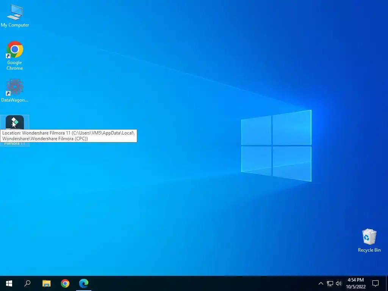This screenshot has height=291, width=388.
Task: Switch to Microsoft Edge in taskbar
Action: pos(84,283)
